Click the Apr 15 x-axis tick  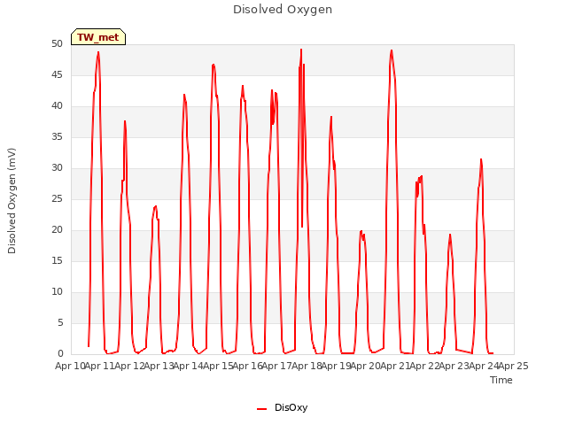218,366
